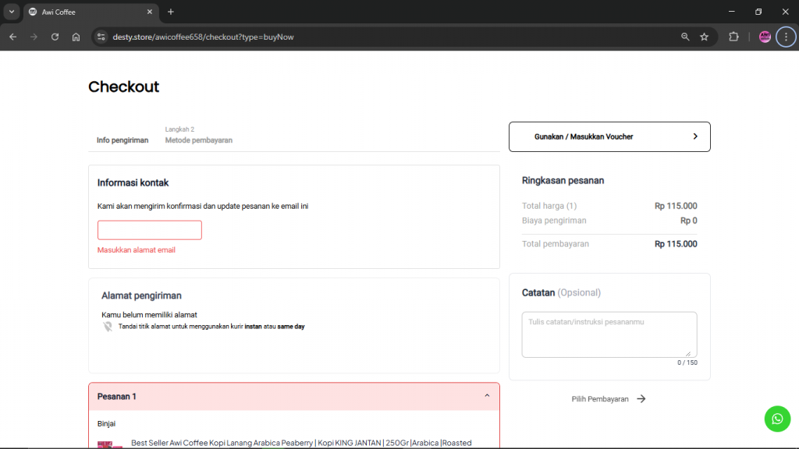Click the Kamu belum memiliki alamat text
Screen dimensions: 799x449
pos(149,315)
